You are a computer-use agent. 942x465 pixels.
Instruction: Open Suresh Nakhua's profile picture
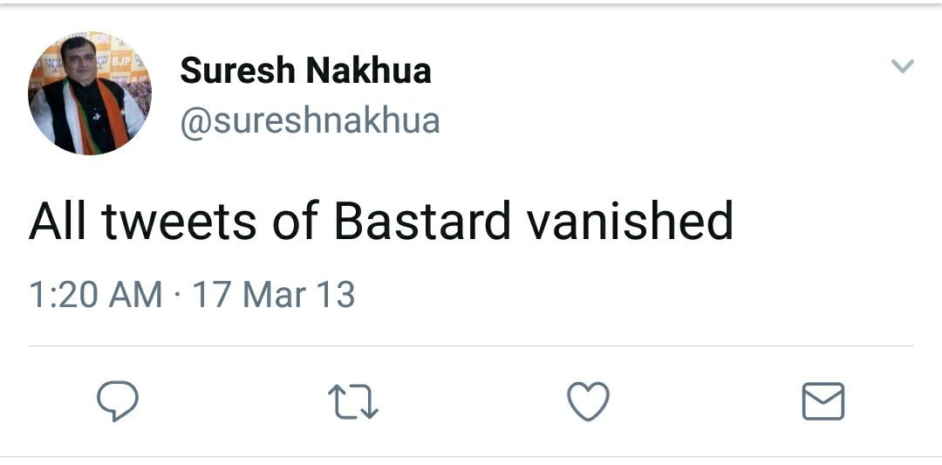coord(90,93)
